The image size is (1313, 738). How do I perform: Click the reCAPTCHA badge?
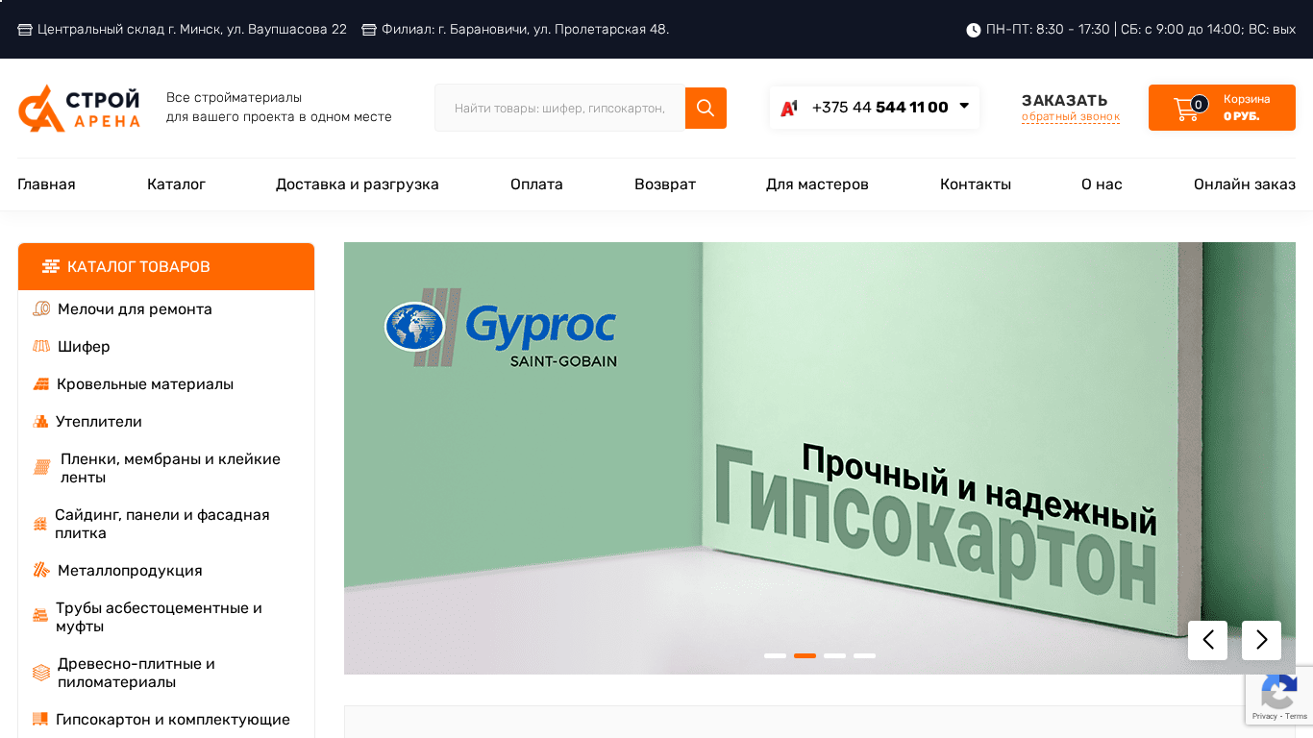[1279, 696]
